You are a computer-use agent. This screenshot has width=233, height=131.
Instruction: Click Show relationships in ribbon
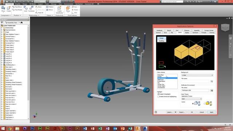coord(39,7)
